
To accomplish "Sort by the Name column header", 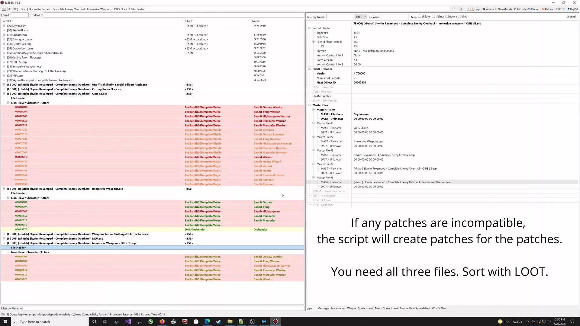I will tap(256, 21).
